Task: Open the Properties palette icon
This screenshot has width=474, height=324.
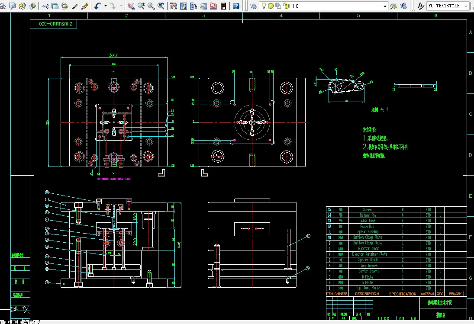Action: 174,6
